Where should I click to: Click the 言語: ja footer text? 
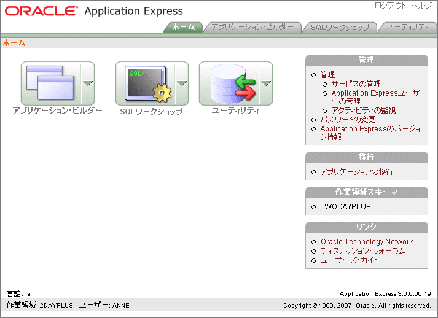pos(18,293)
